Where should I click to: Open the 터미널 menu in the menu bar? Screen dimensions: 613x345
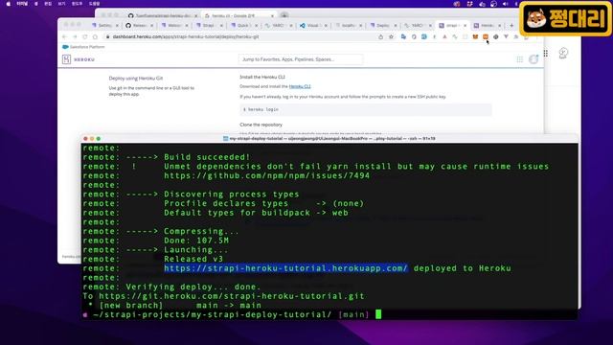click(x=22, y=4)
